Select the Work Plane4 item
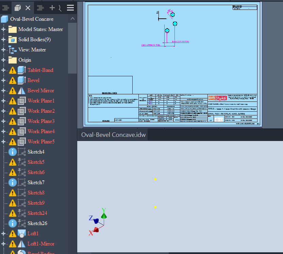This screenshot has width=283, height=254. click(41, 131)
